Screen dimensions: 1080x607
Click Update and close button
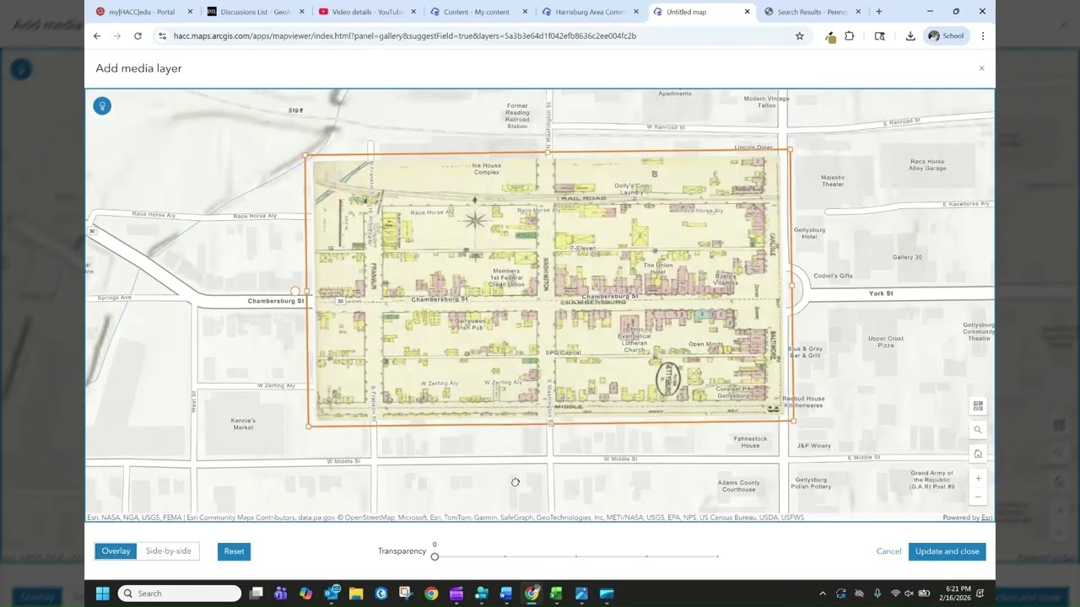(x=947, y=551)
